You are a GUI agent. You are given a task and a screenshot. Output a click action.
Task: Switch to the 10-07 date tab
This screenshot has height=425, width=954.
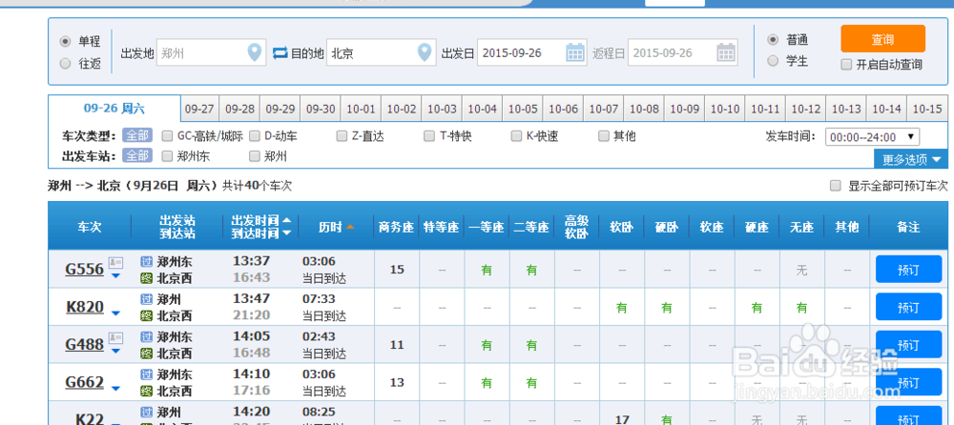604,110
